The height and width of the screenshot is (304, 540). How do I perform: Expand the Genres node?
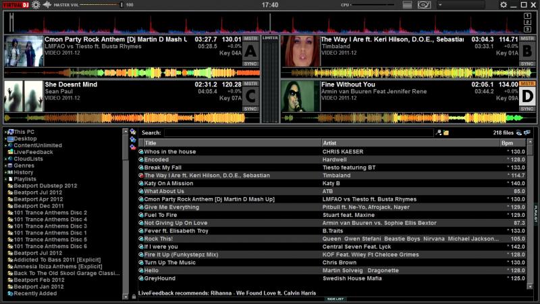(x=5, y=166)
